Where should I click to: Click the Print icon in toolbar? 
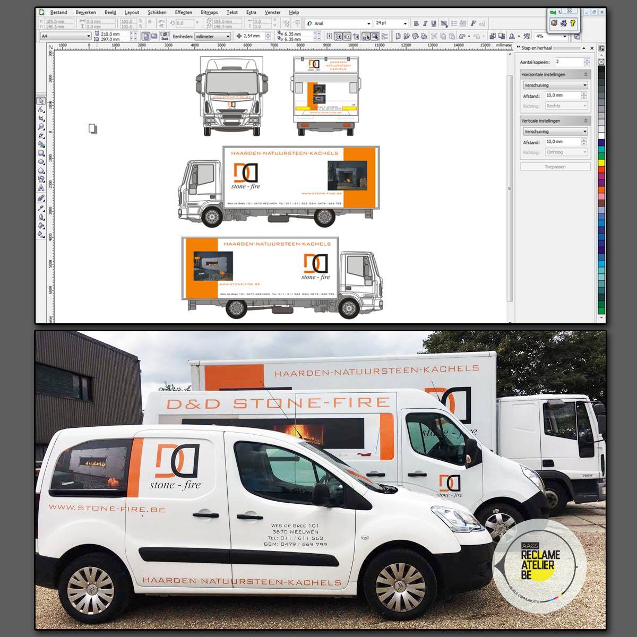tap(423, 36)
